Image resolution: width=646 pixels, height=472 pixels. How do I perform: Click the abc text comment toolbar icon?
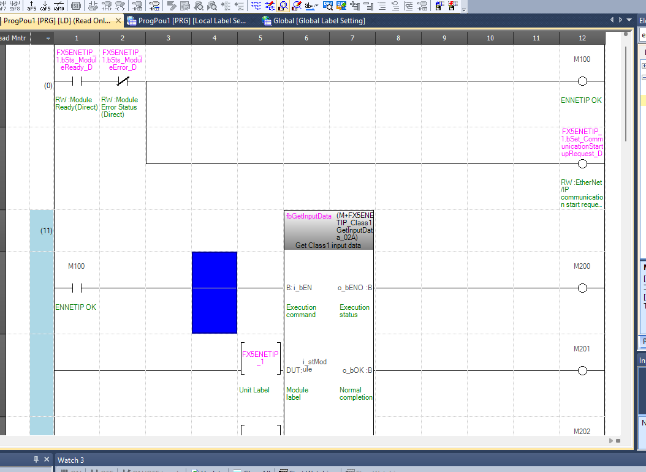[x=310, y=6]
